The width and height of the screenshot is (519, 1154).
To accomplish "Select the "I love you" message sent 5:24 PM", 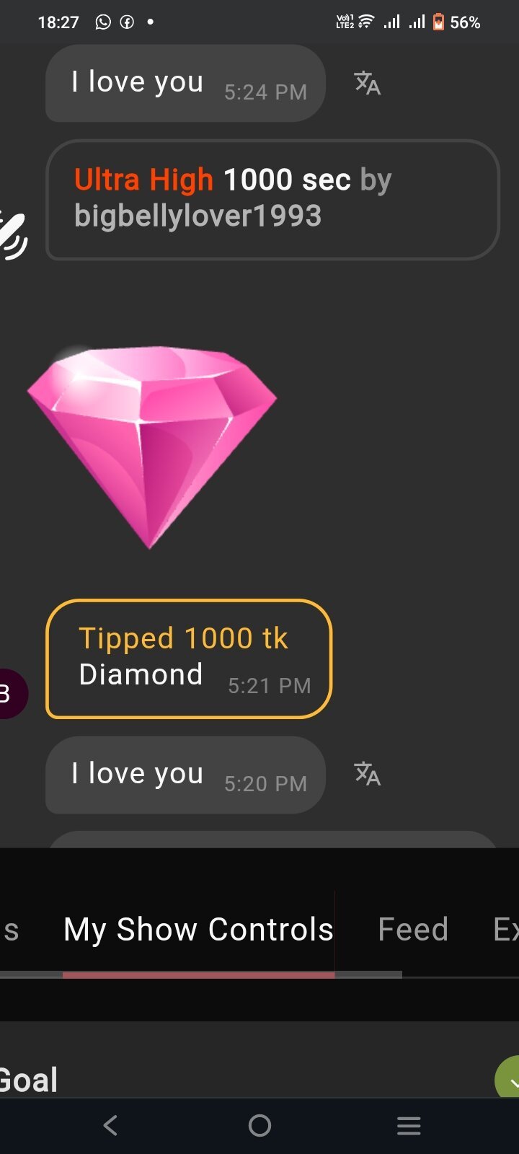I will 185,83.
